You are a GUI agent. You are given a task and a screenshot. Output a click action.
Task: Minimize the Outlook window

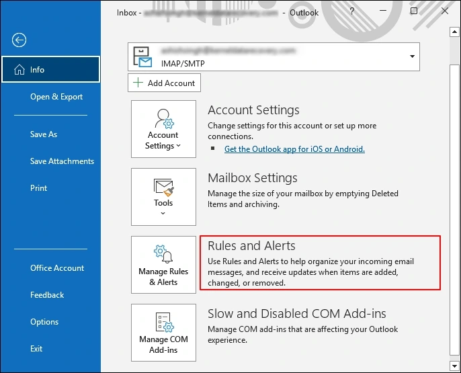(x=383, y=11)
